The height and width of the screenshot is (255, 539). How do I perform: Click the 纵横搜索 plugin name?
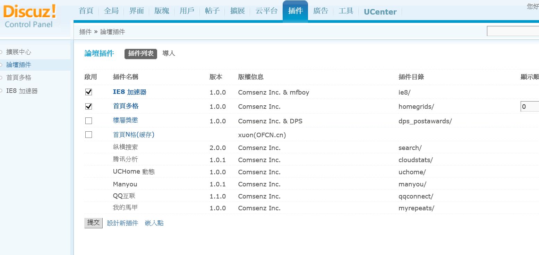(x=125, y=147)
